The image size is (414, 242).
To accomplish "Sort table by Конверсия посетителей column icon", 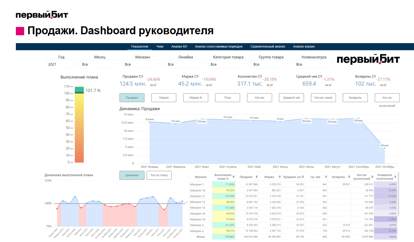I will [395, 177].
